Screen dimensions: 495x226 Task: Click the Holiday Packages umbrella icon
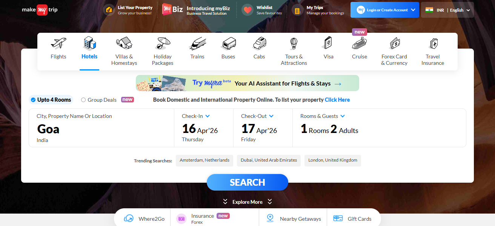click(x=163, y=43)
